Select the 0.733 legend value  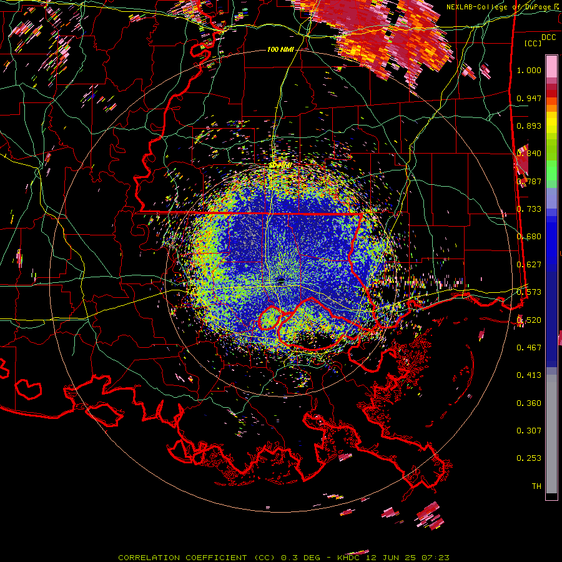(x=529, y=209)
